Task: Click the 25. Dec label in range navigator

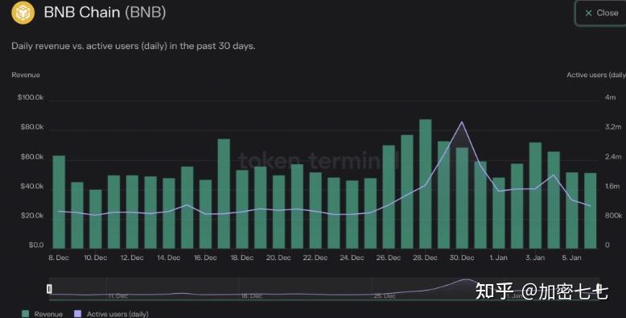Action: (385, 296)
